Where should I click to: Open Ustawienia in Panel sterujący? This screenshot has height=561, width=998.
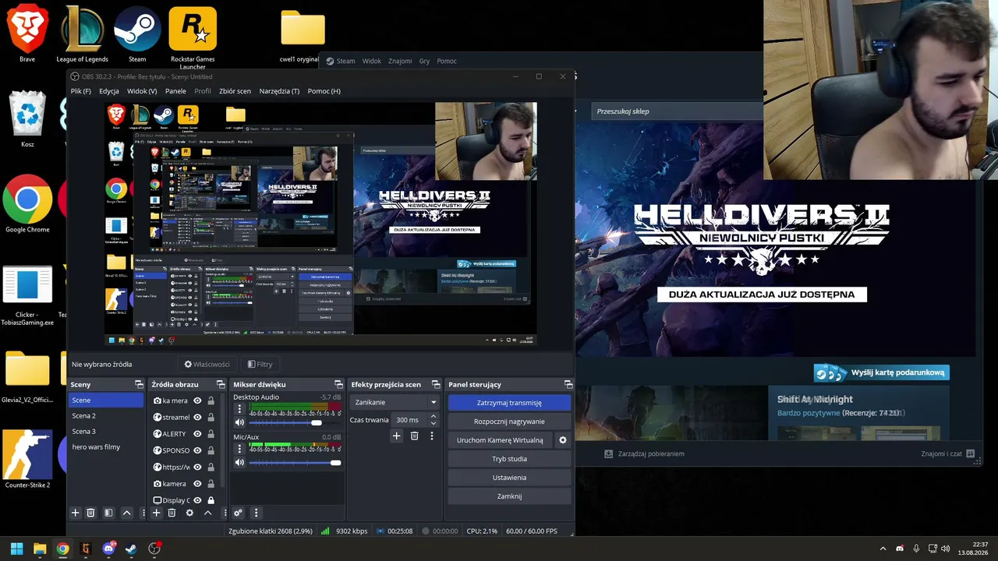click(509, 478)
